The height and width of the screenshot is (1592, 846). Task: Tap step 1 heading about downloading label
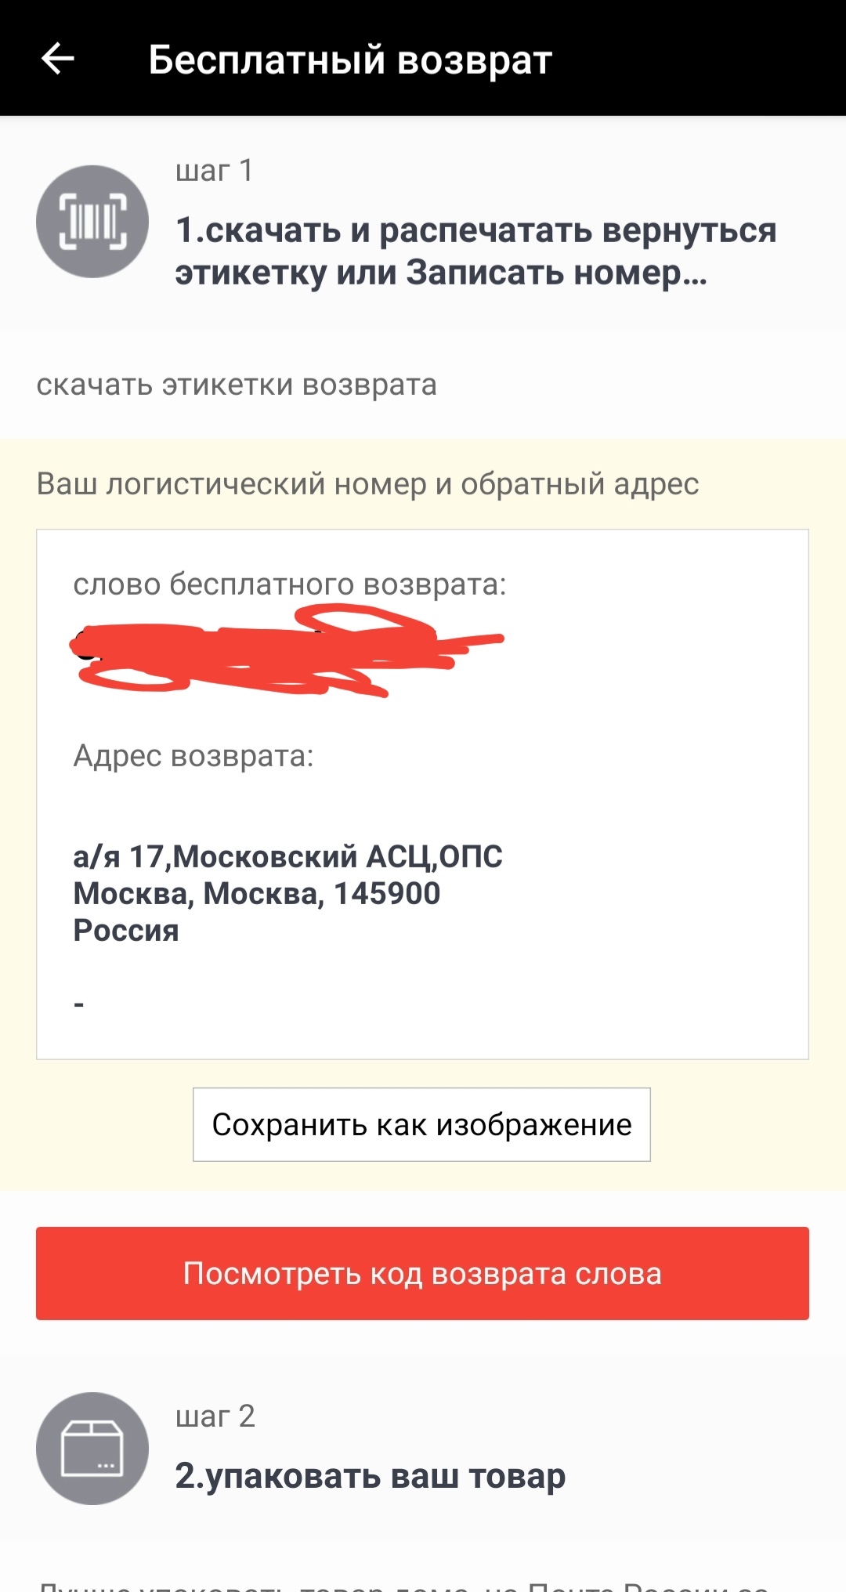(476, 251)
